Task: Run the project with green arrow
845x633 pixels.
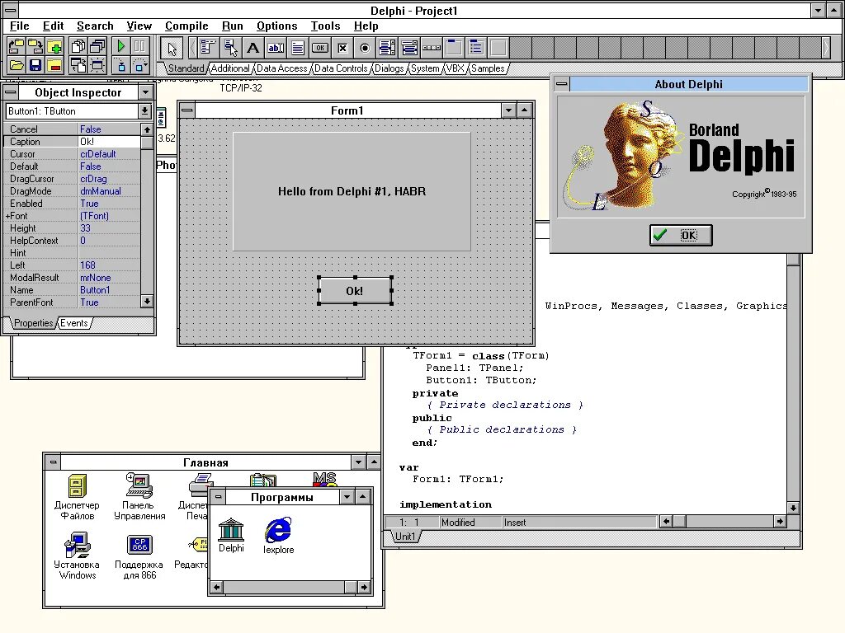Action: [121, 47]
